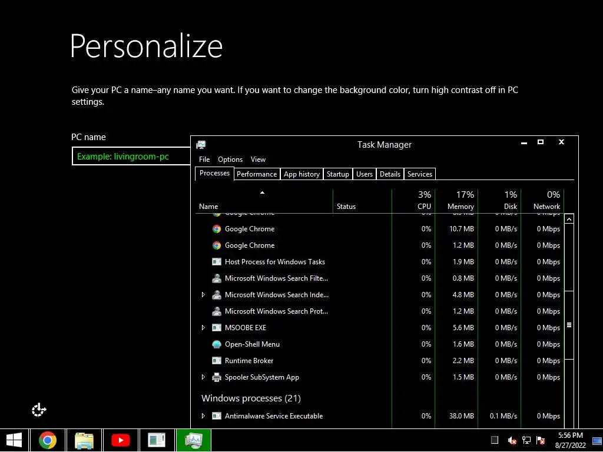This screenshot has height=452, width=603.
Task: Expand the Microsoft Windows Search Indexer process
Action: (x=203, y=295)
